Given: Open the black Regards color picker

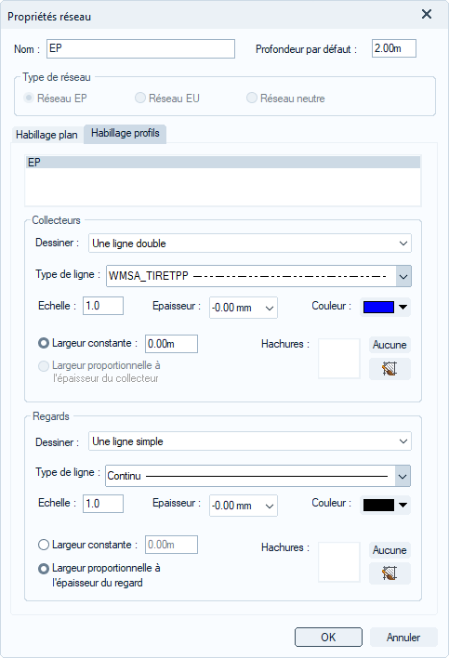Looking at the screenshot, I should point(385,506).
